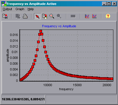Minimize the Frequency vs Amplitude window

[104, 4]
